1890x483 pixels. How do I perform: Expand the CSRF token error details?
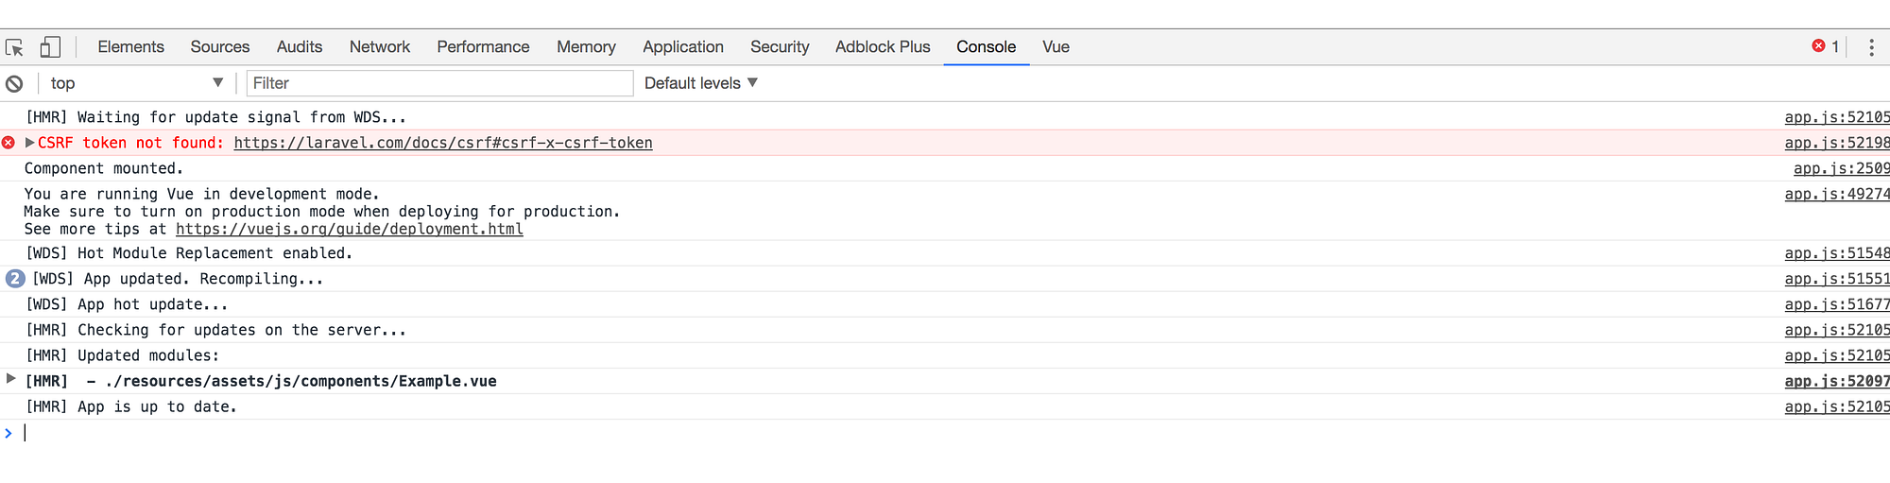(x=29, y=143)
